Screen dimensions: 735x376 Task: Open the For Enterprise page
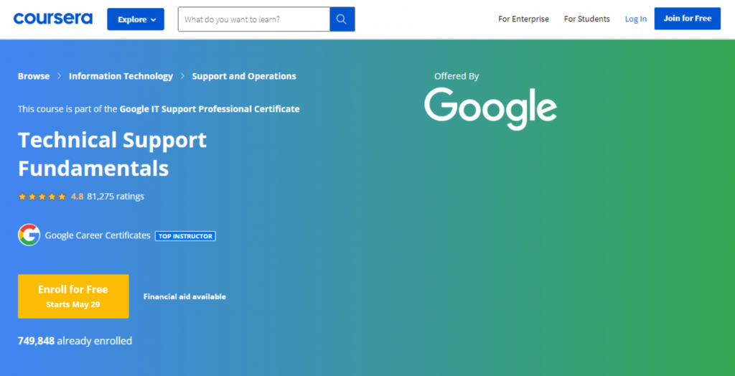click(523, 19)
